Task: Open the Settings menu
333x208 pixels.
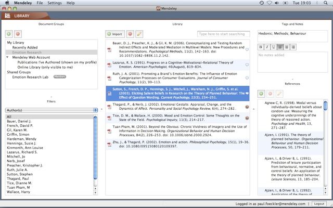Action: click(54, 3)
